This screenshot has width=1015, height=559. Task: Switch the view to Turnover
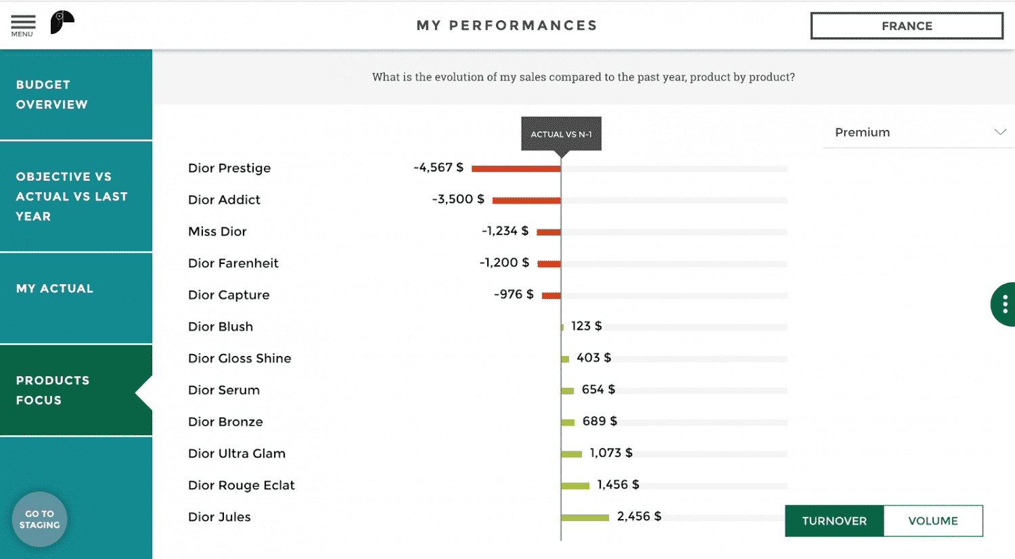click(834, 520)
